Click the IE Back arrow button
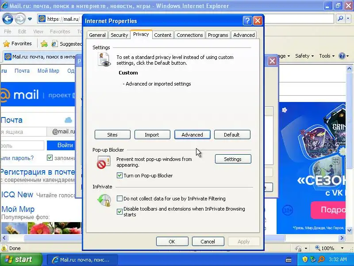Viewport: 354px width, 266px height. pyautogui.click(x=8, y=19)
